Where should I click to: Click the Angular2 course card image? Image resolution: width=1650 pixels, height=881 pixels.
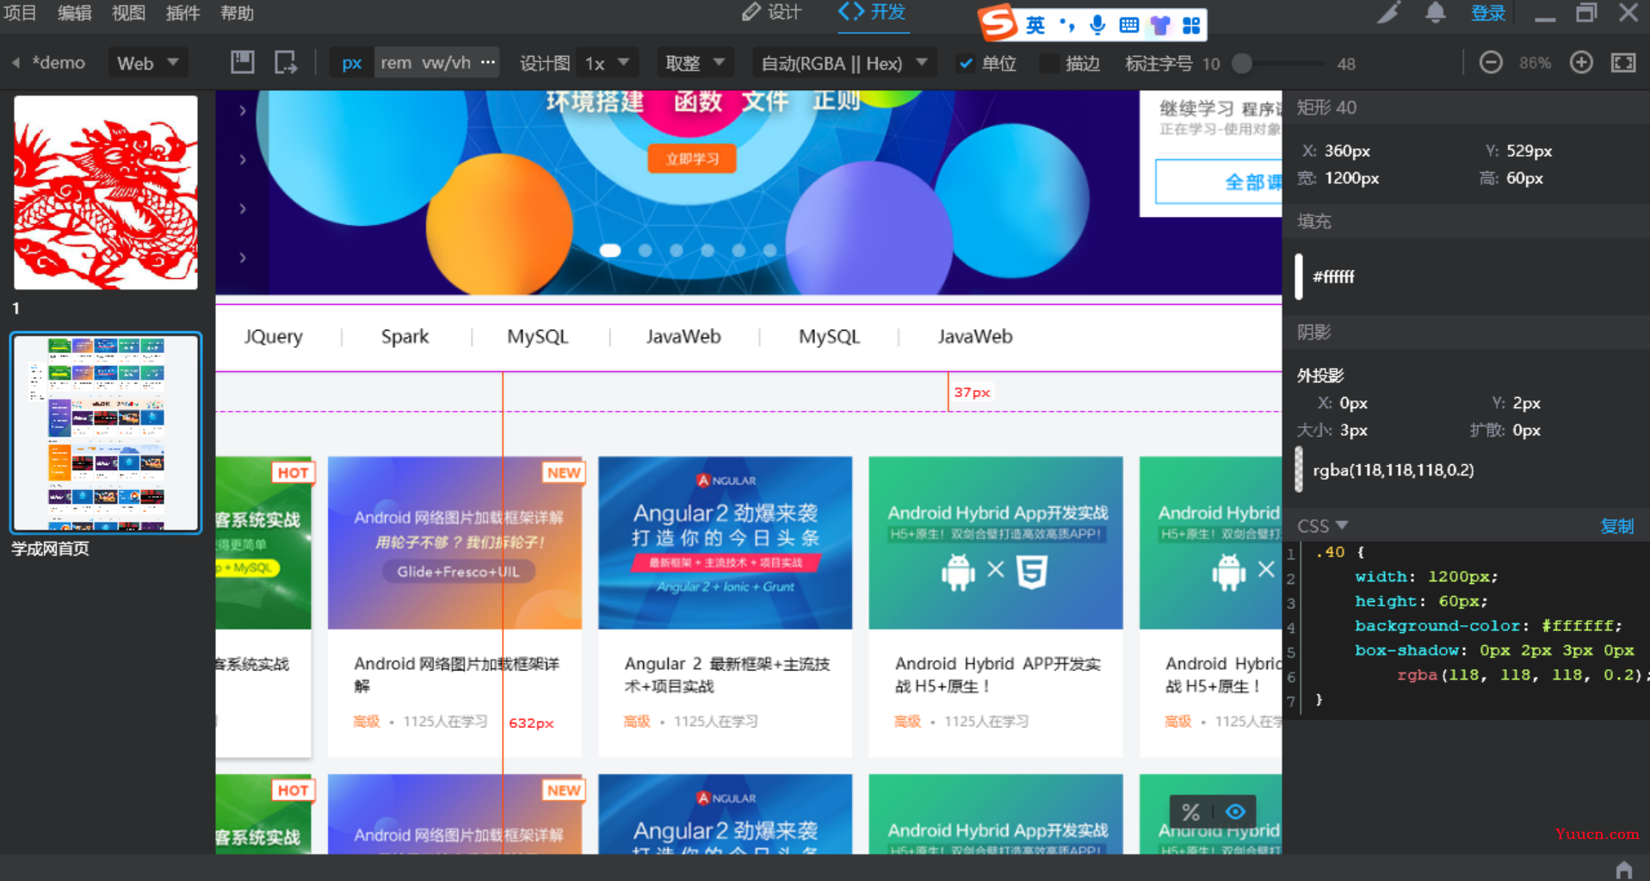point(726,543)
